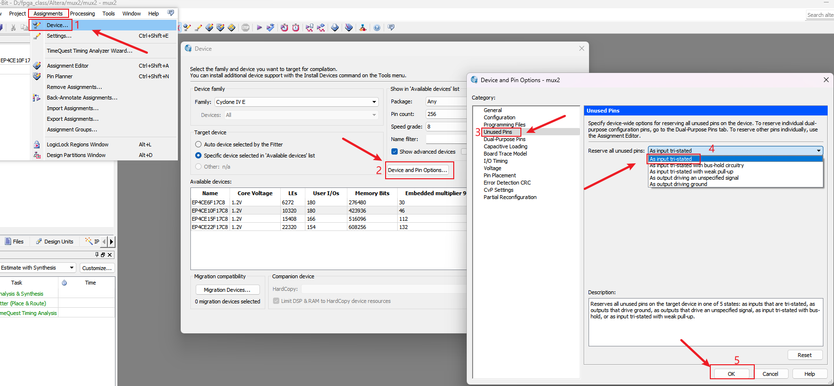
Task: Click the Settings pencil toolbar icon
Action: [x=198, y=28]
